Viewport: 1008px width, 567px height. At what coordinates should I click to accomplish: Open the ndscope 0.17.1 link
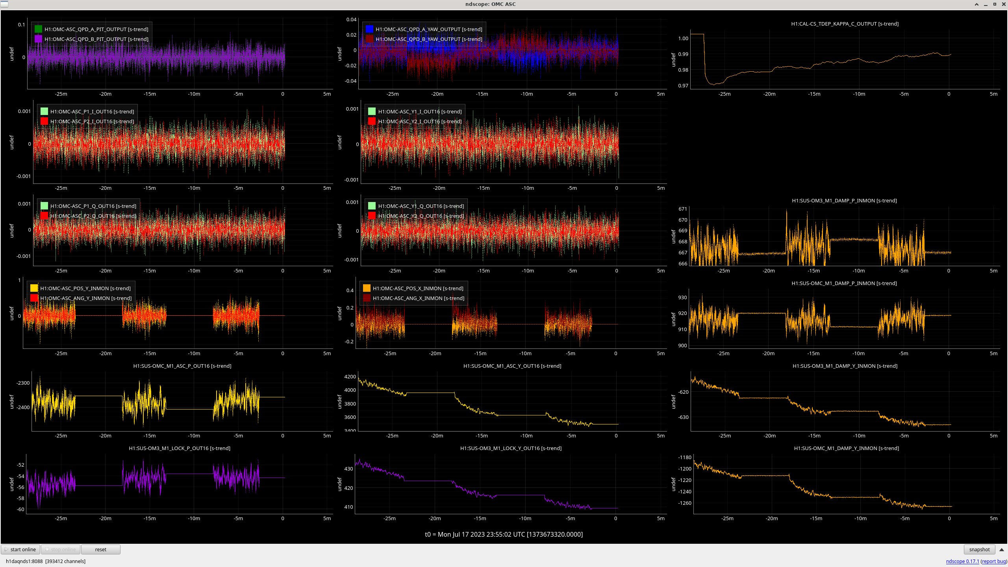click(x=962, y=561)
